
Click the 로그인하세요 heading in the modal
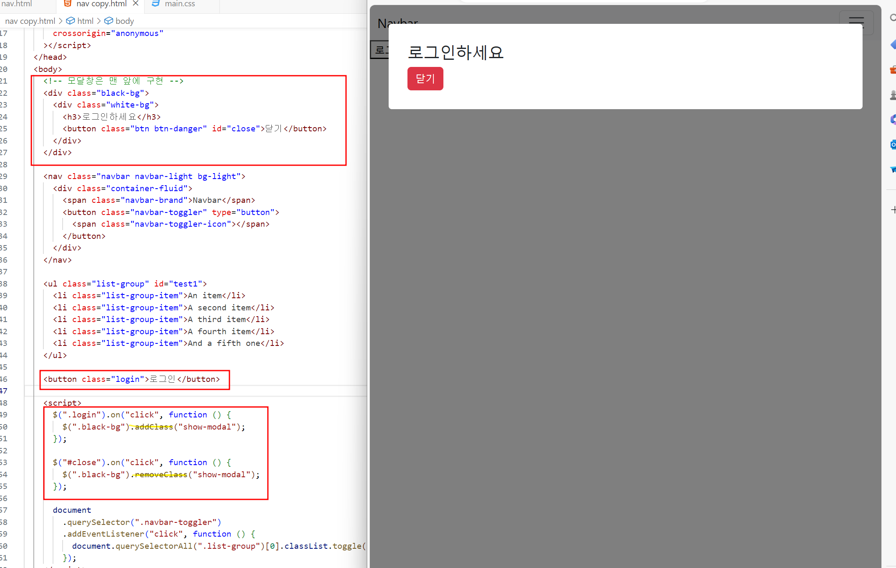456,52
